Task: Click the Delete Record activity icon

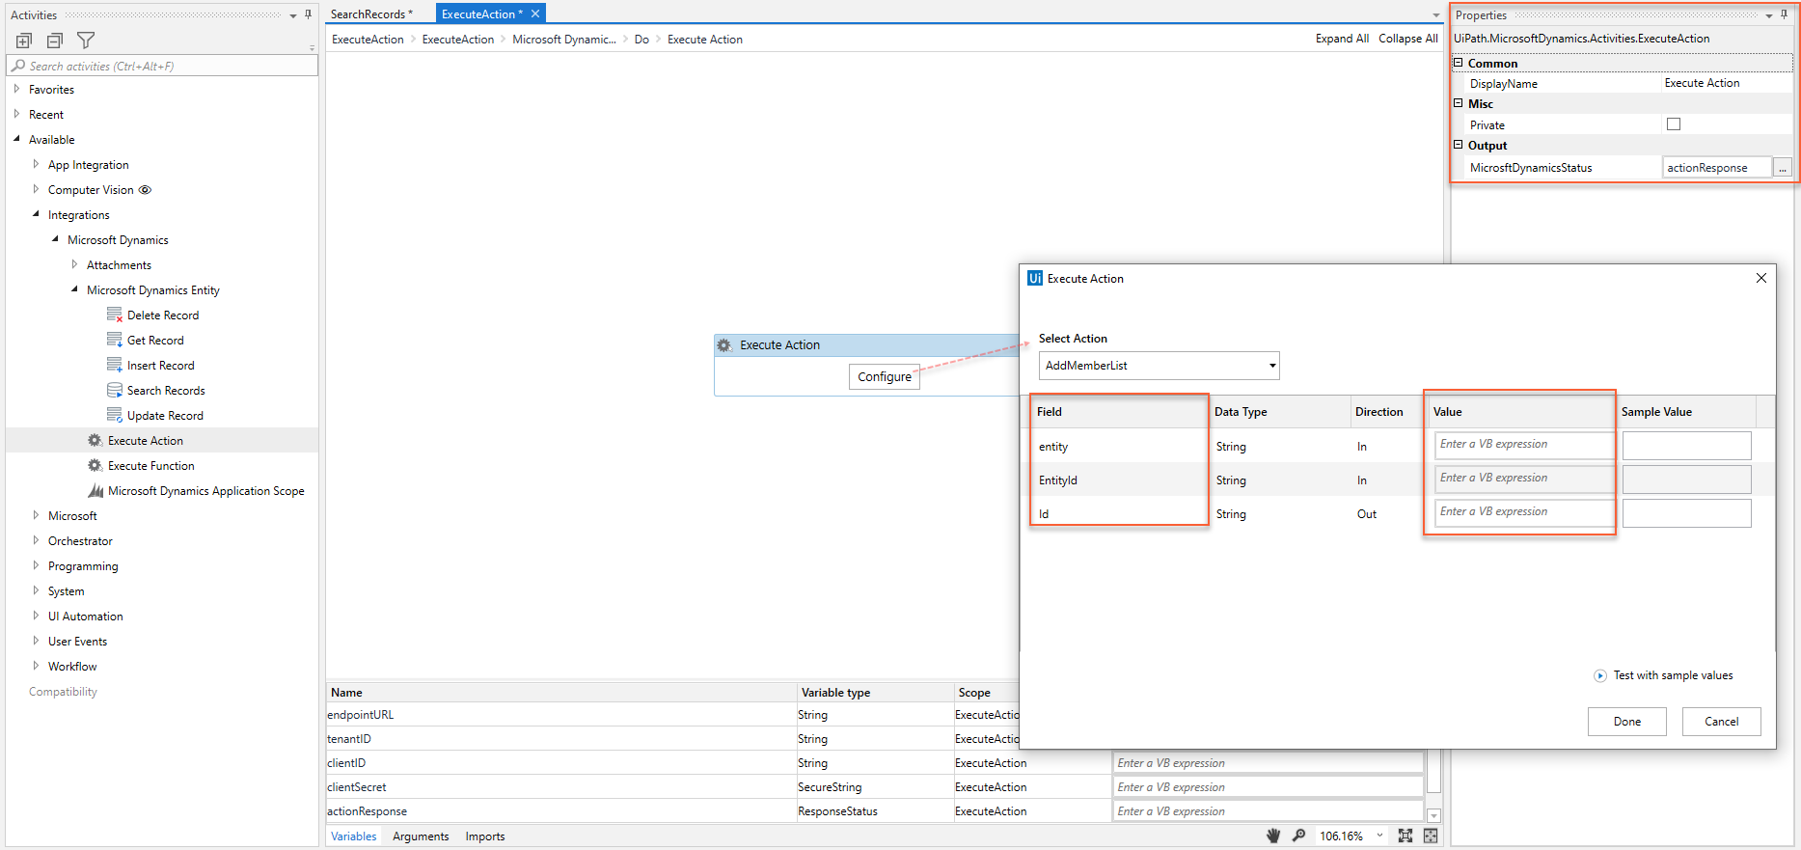Action: tap(115, 315)
